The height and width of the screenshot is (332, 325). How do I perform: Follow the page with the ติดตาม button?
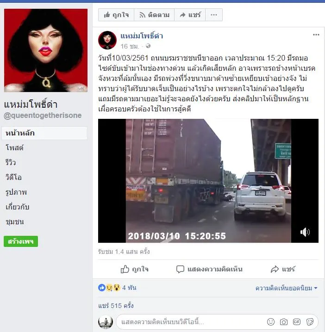pos(154,15)
